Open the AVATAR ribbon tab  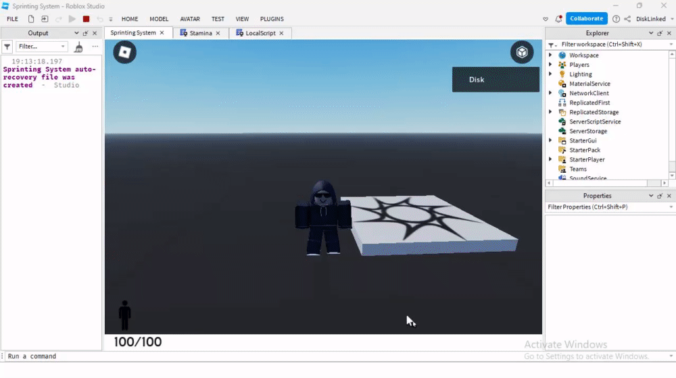point(190,19)
